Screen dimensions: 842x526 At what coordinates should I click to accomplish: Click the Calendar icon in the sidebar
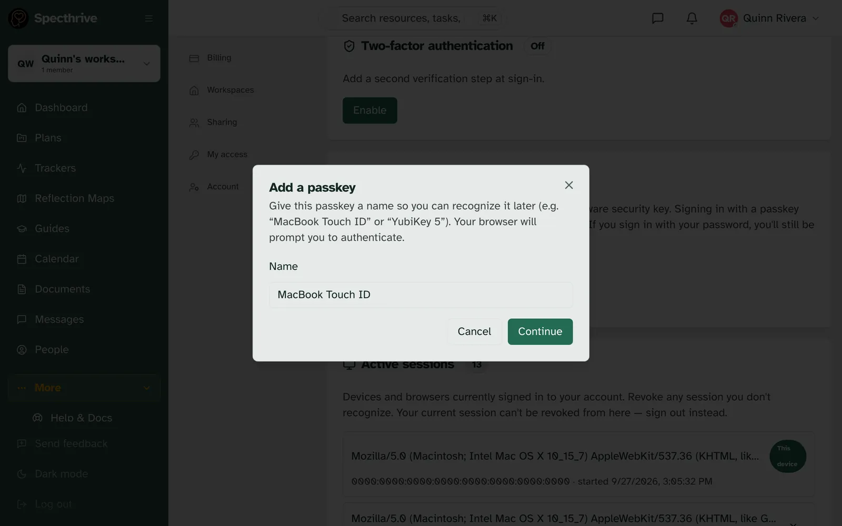point(22,259)
